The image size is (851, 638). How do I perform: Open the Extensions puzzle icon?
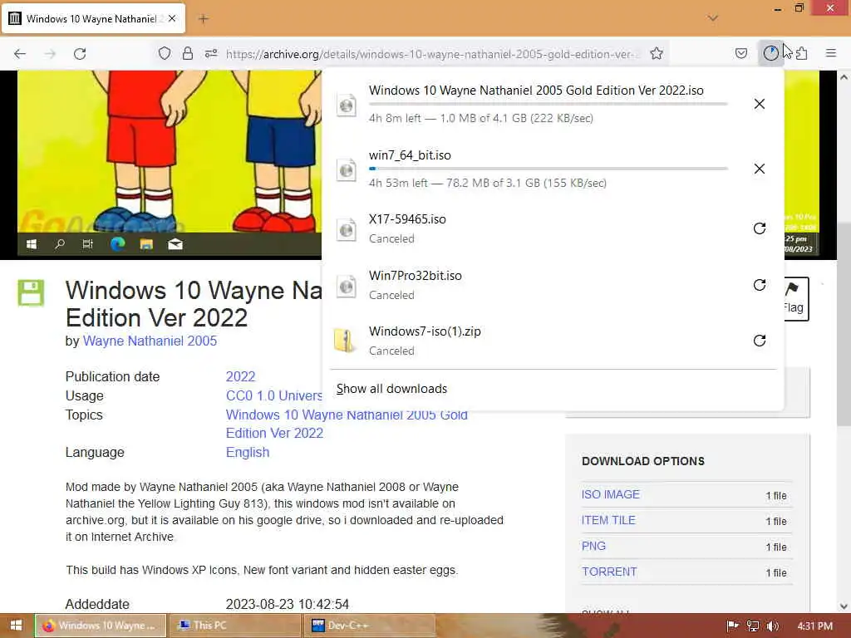[802, 53]
